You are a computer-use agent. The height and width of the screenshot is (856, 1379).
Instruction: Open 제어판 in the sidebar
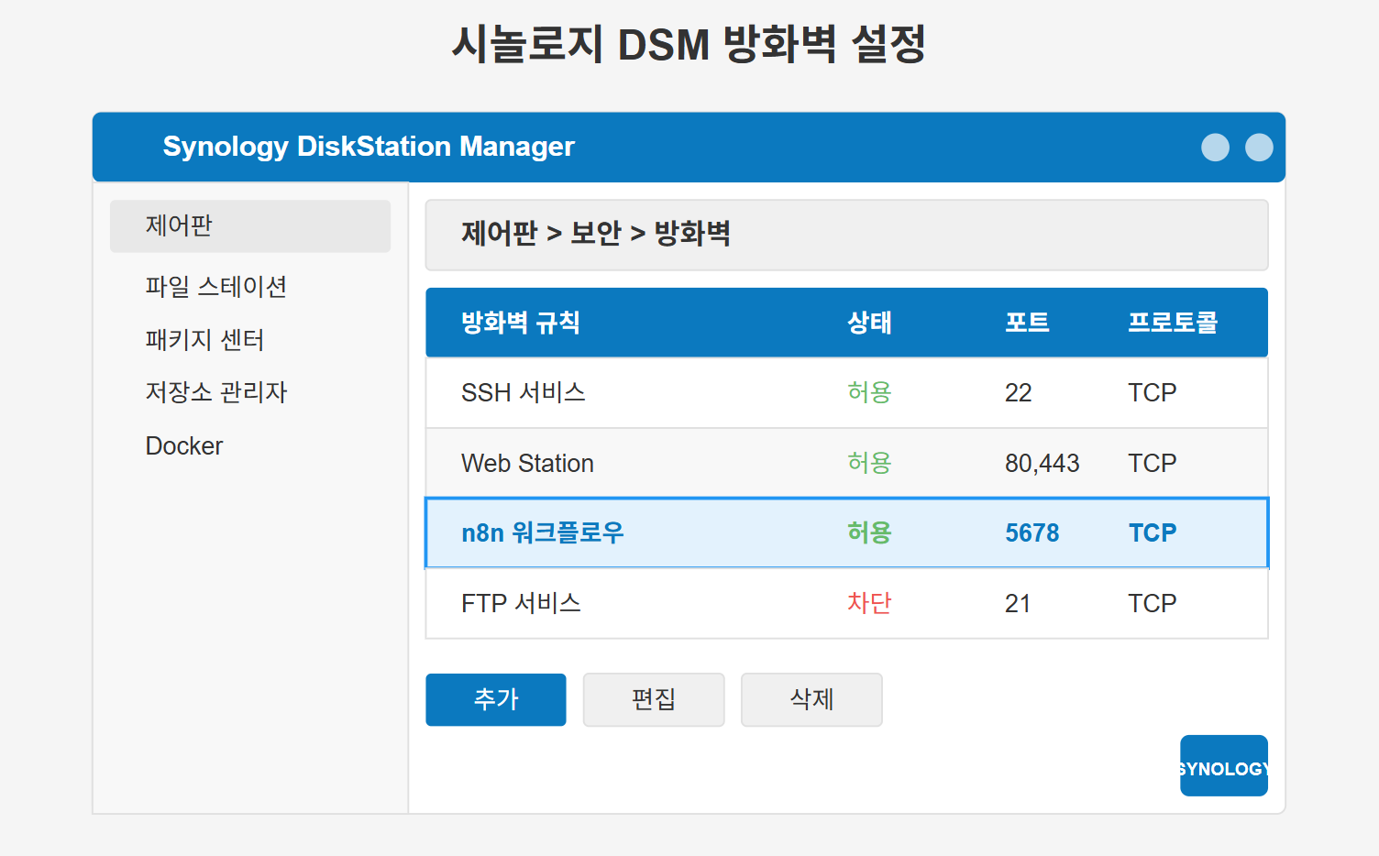pyautogui.click(x=250, y=226)
